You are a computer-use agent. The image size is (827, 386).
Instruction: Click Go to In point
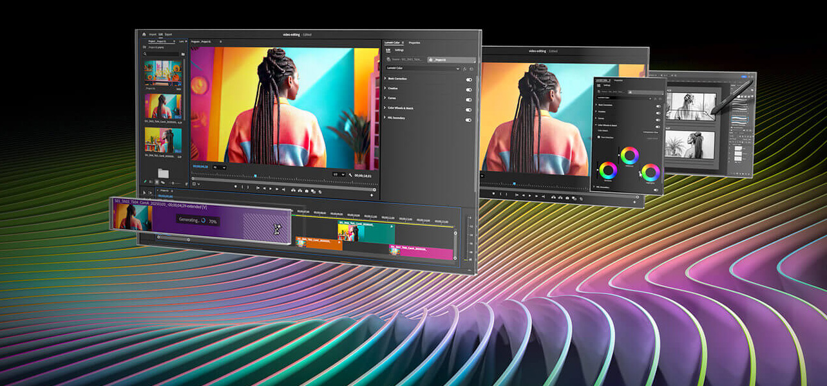coord(258,188)
